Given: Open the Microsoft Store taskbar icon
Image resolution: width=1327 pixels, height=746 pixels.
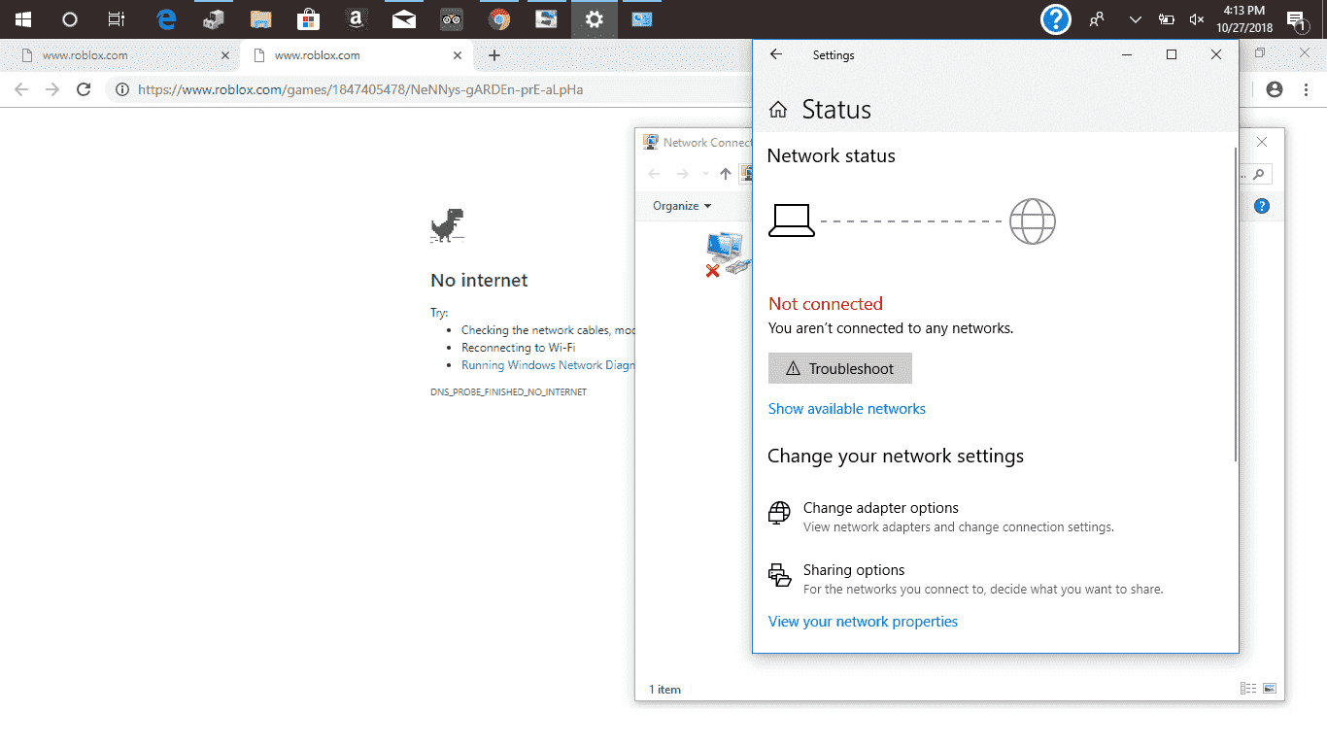Looking at the screenshot, I should coord(308,18).
